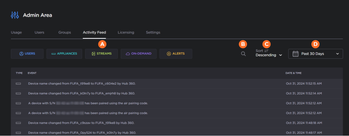Click the Admin Area sliders icon
Image resolution: width=349 pixels, height=136 pixels.
coord(15,15)
